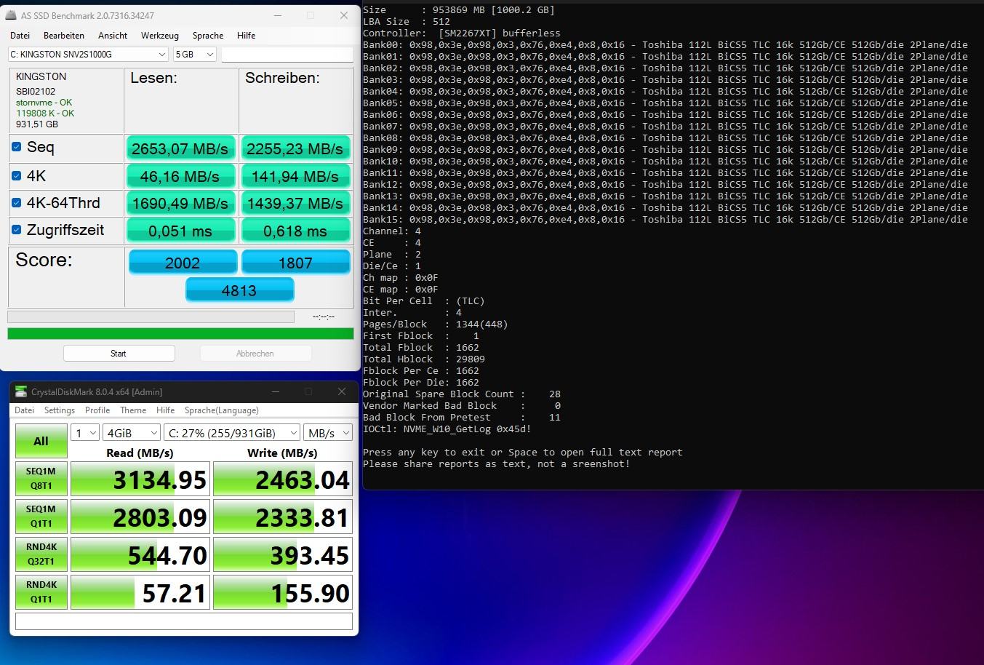
Task: Click the console Total Hblock 29809 line
Action: click(x=424, y=359)
